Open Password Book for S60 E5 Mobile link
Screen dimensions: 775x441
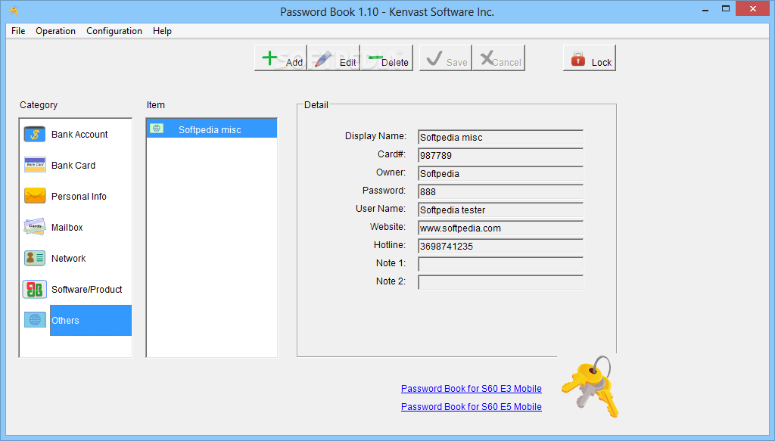pyautogui.click(x=471, y=407)
